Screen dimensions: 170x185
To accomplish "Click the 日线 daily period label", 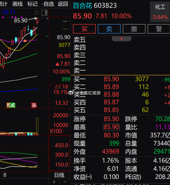I will coord(59,175).
